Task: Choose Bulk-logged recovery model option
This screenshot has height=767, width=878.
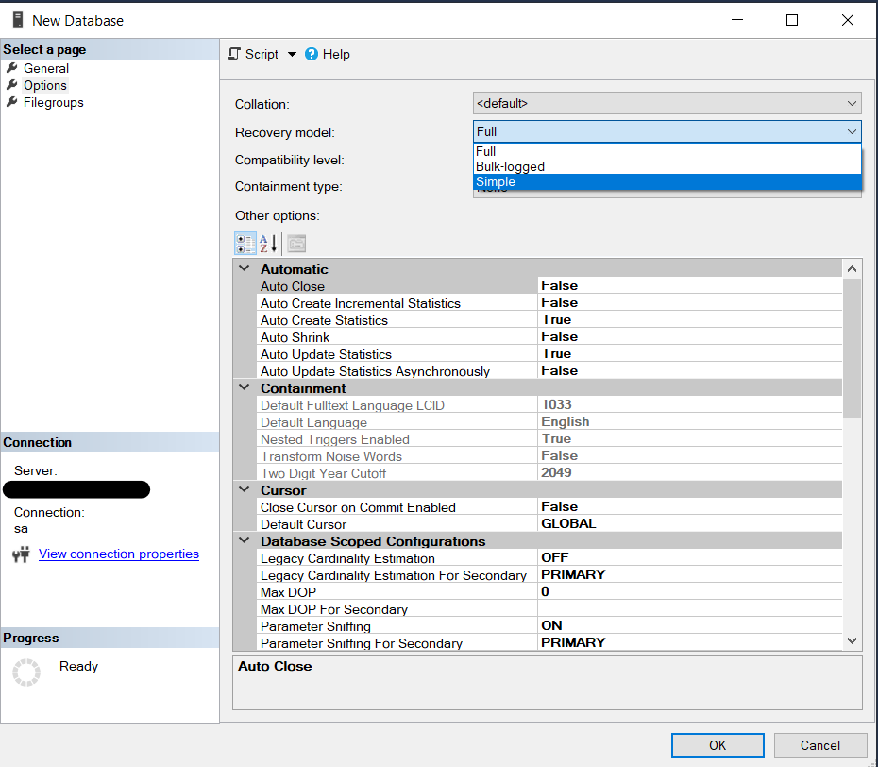Action: pos(510,166)
